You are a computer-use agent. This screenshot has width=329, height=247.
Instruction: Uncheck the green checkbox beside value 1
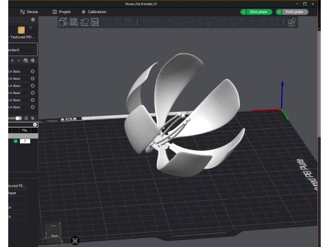pyautogui.click(x=16, y=141)
